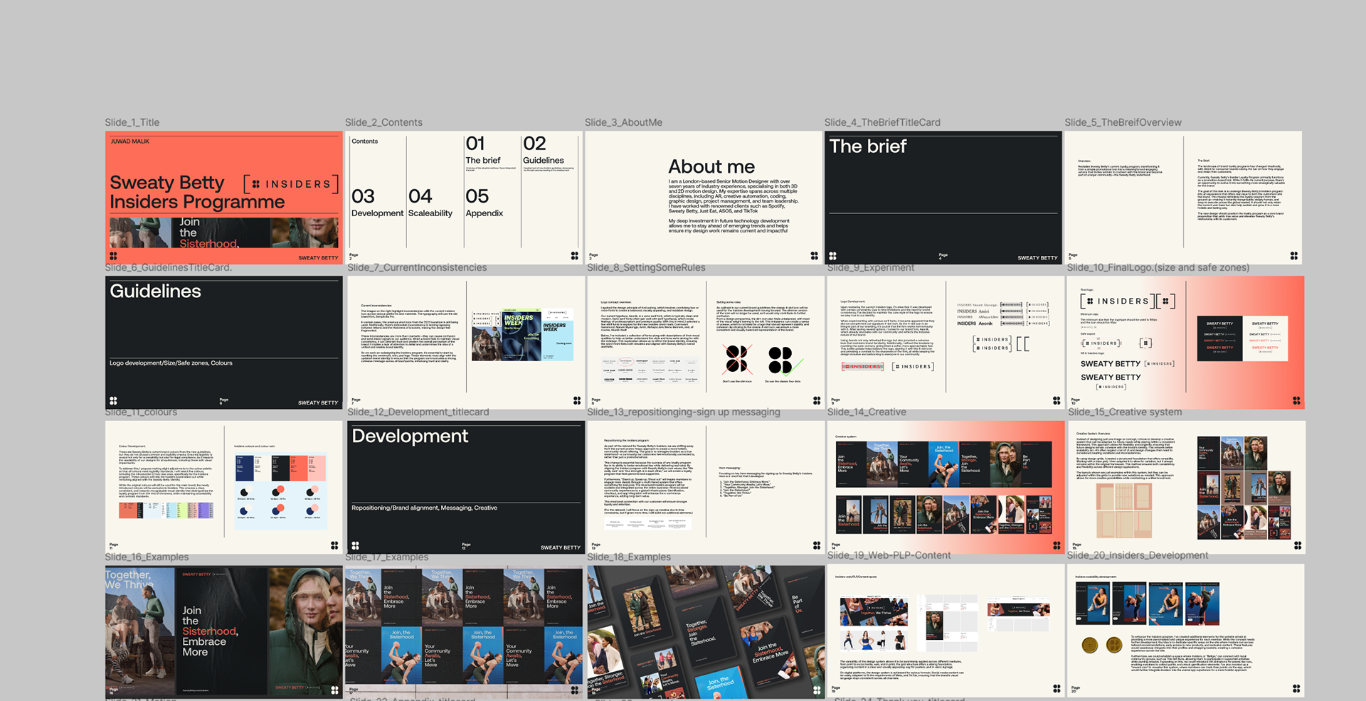Select the Slide_9_Experiment frame label
1366x701 pixels.
pos(871,267)
